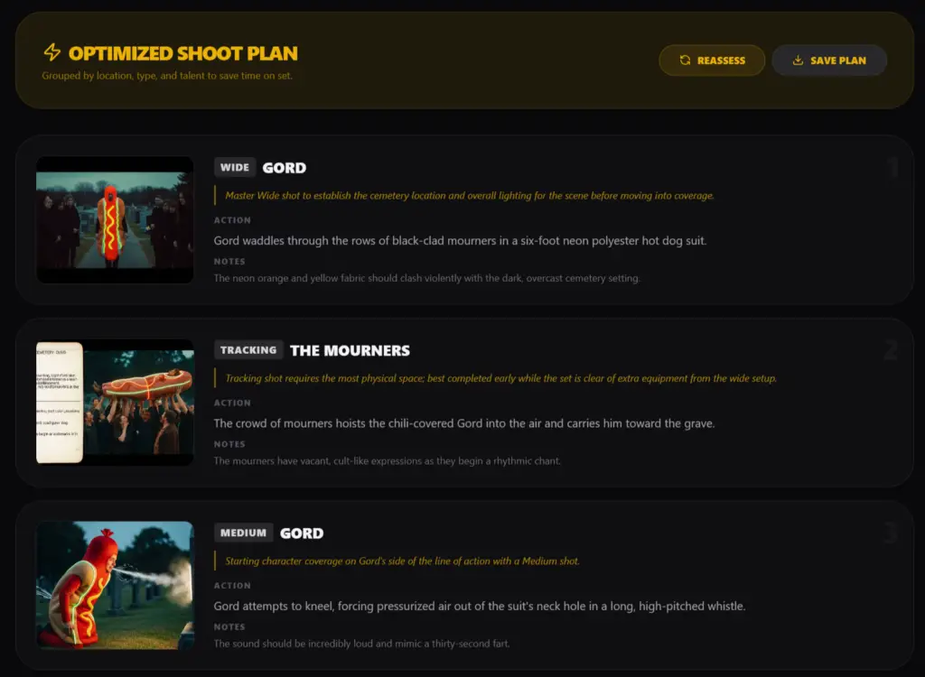Image resolution: width=925 pixels, height=677 pixels.
Task: Open the kneeling Gord thumbnail
Action: coord(115,585)
